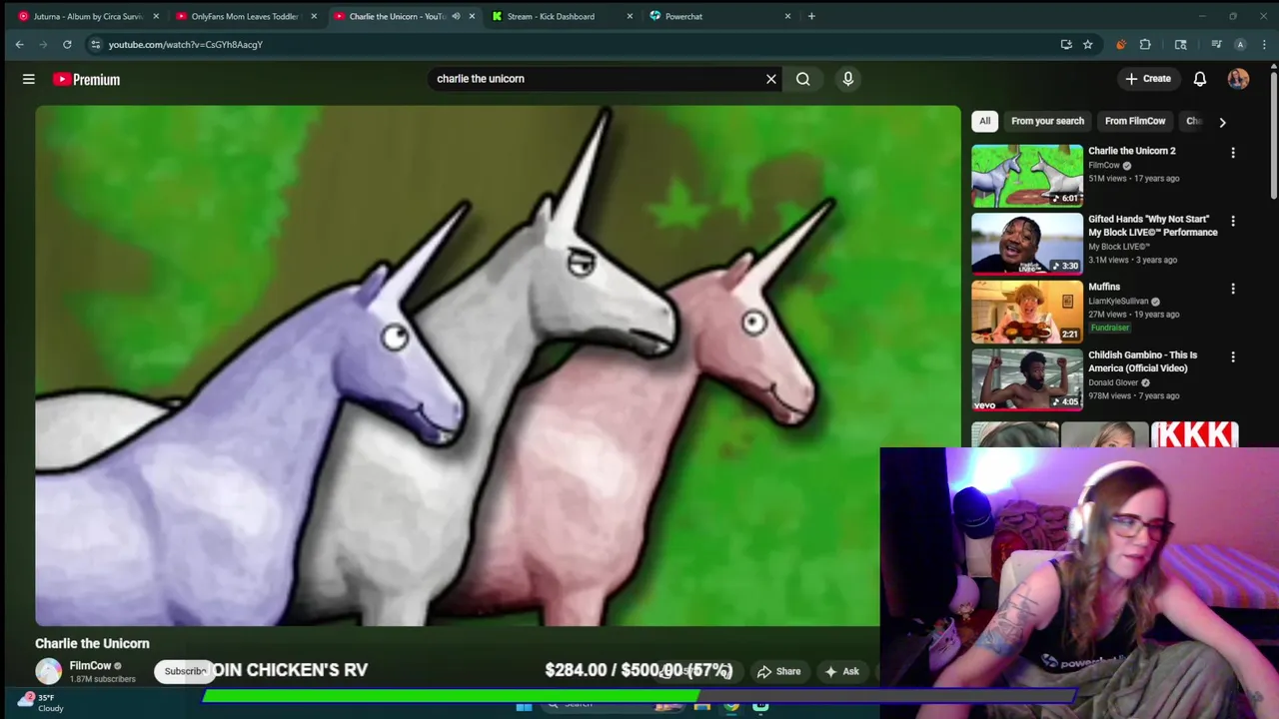Switch to the Juturna album tab

click(88, 16)
